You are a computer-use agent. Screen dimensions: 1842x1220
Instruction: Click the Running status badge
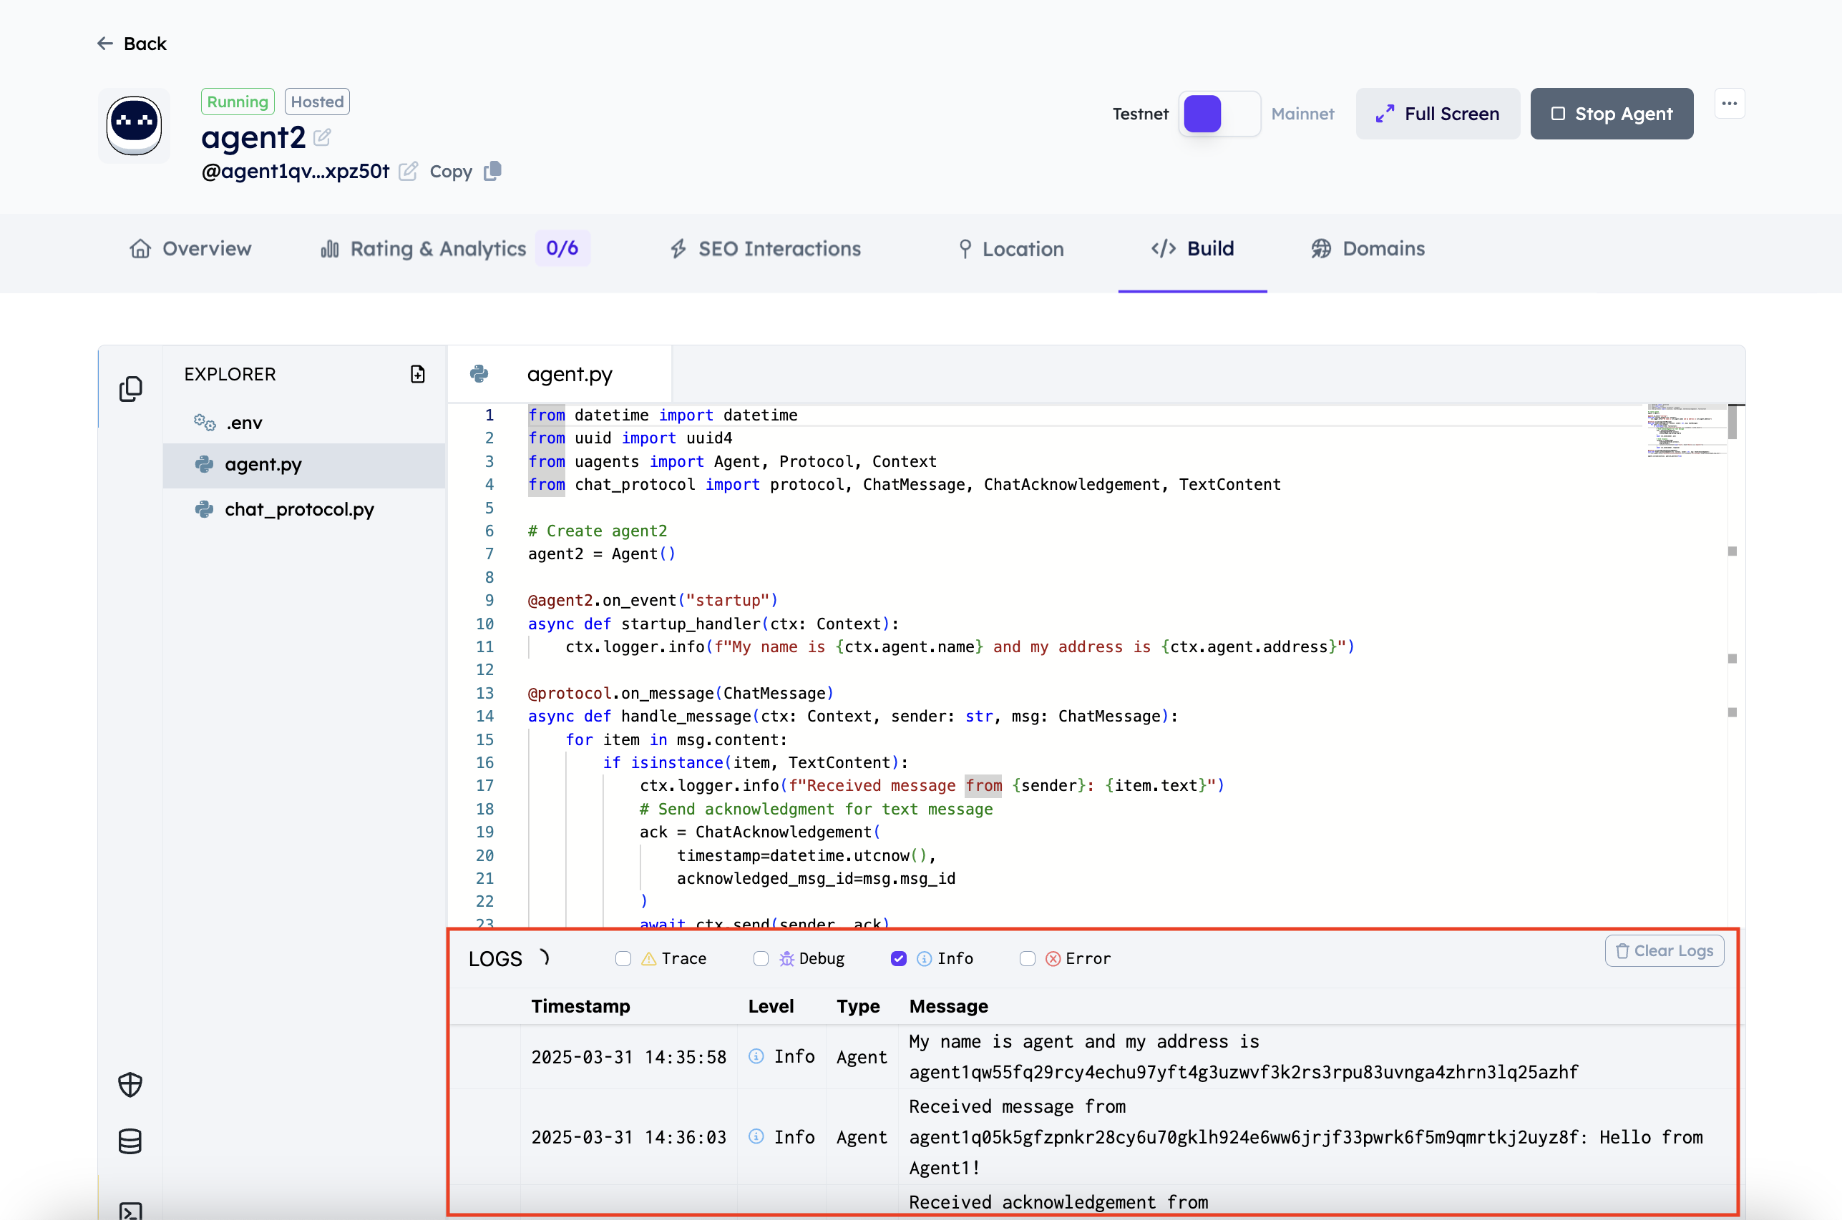point(238,102)
